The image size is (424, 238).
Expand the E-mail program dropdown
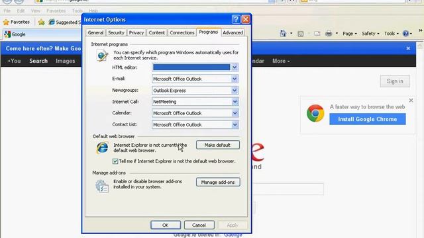235,79
